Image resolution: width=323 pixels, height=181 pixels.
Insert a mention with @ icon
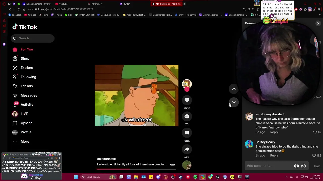[x=297, y=166]
